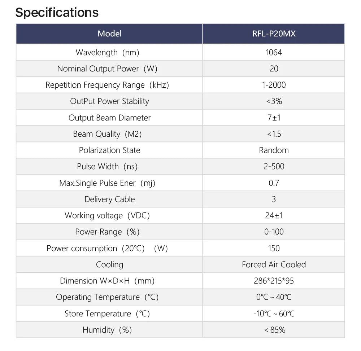Click the Beam Quality (M2) label

click(x=107, y=134)
